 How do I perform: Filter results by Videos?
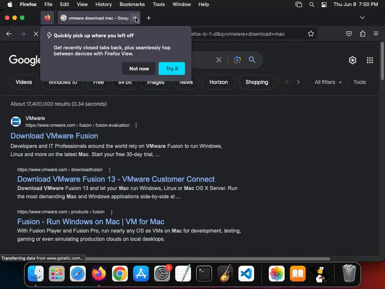pyautogui.click(x=24, y=82)
